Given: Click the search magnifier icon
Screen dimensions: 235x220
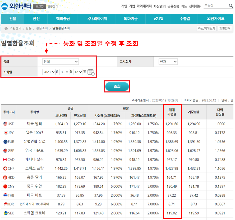Looking at the screenshot, I should 230,6.
